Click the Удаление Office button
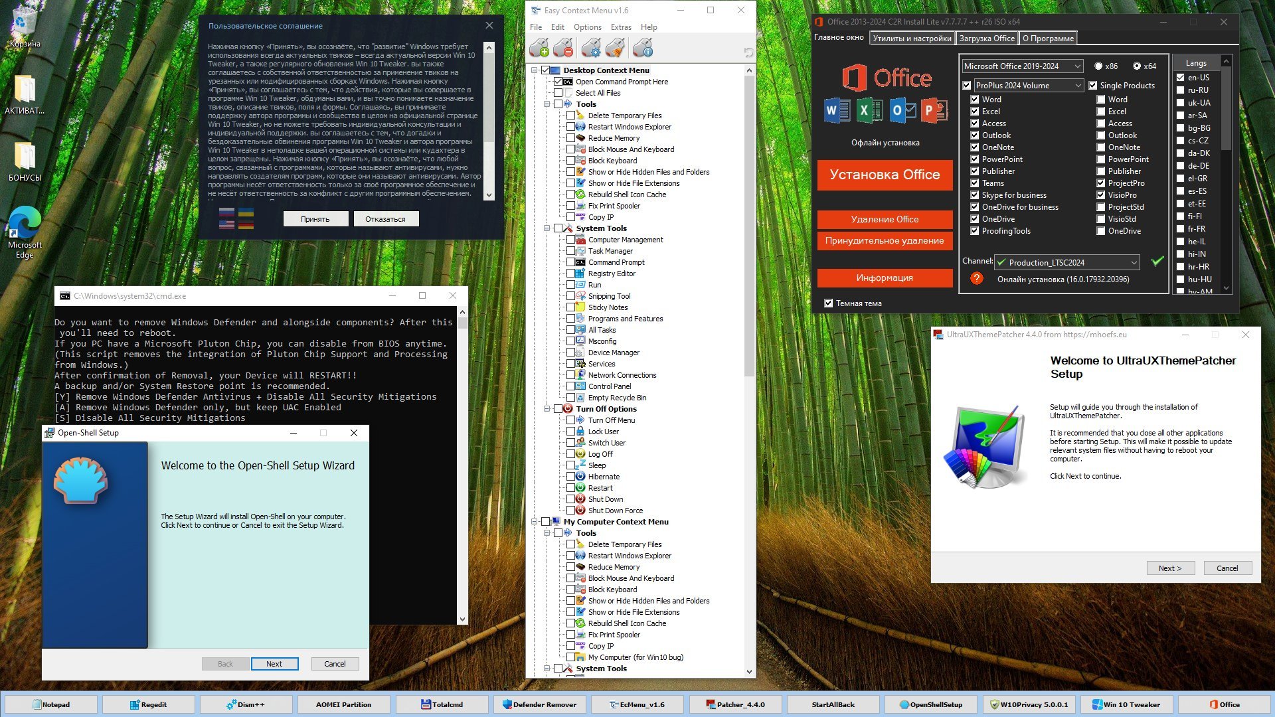This screenshot has height=717, width=1275. tap(885, 220)
